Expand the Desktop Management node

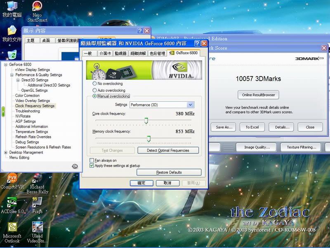(x=6, y=153)
